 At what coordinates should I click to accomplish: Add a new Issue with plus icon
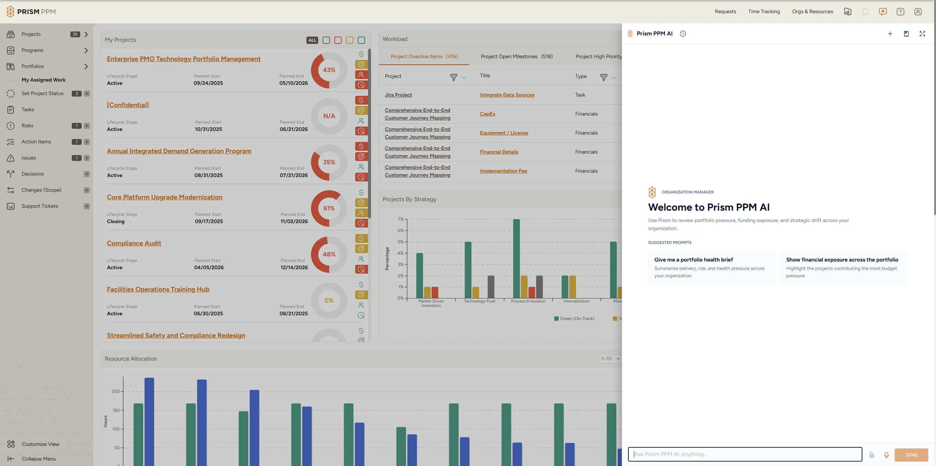click(87, 158)
